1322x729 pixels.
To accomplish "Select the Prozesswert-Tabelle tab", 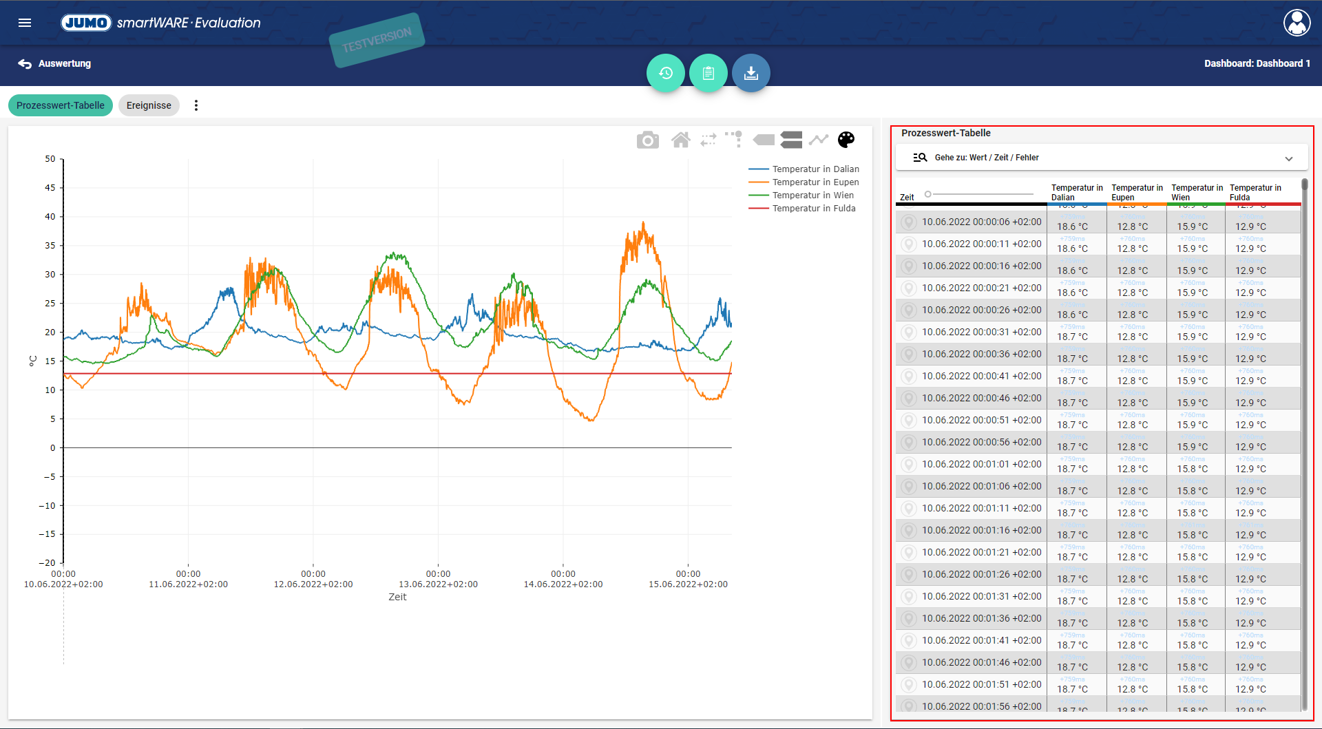I will 61,105.
